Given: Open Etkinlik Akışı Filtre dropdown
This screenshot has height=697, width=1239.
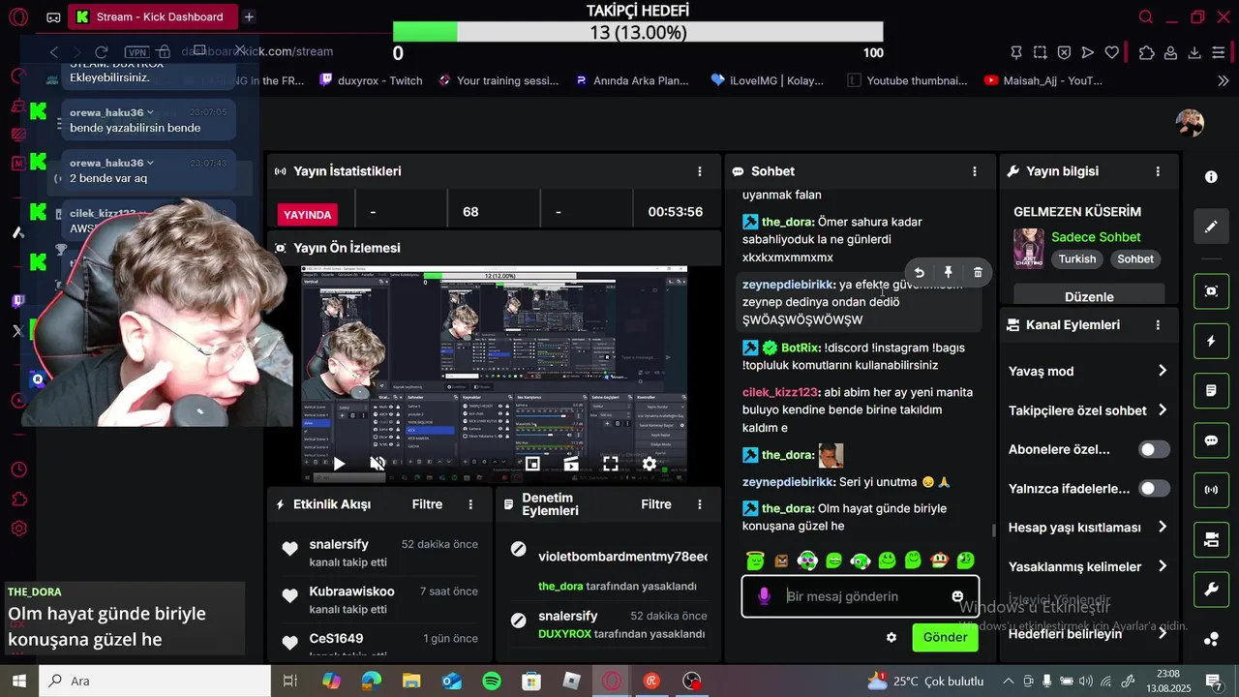Looking at the screenshot, I should (x=427, y=504).
